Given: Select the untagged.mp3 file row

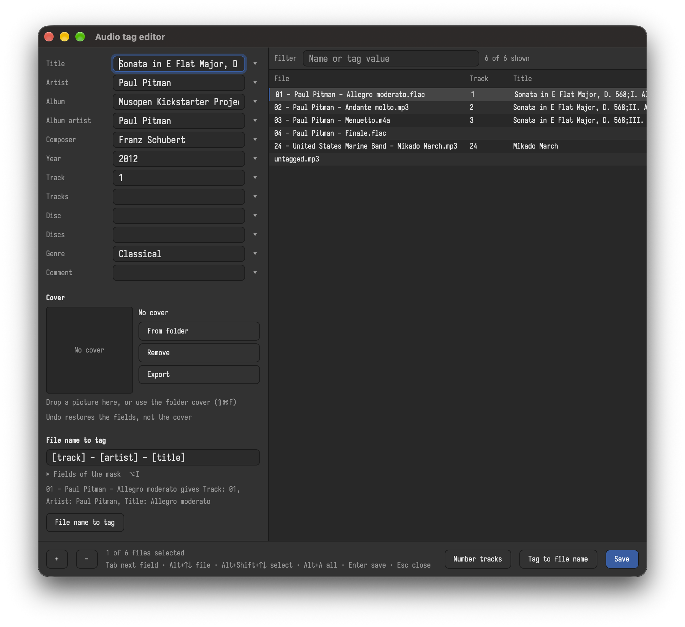Looking at the screenshot, I should [458, 159].
